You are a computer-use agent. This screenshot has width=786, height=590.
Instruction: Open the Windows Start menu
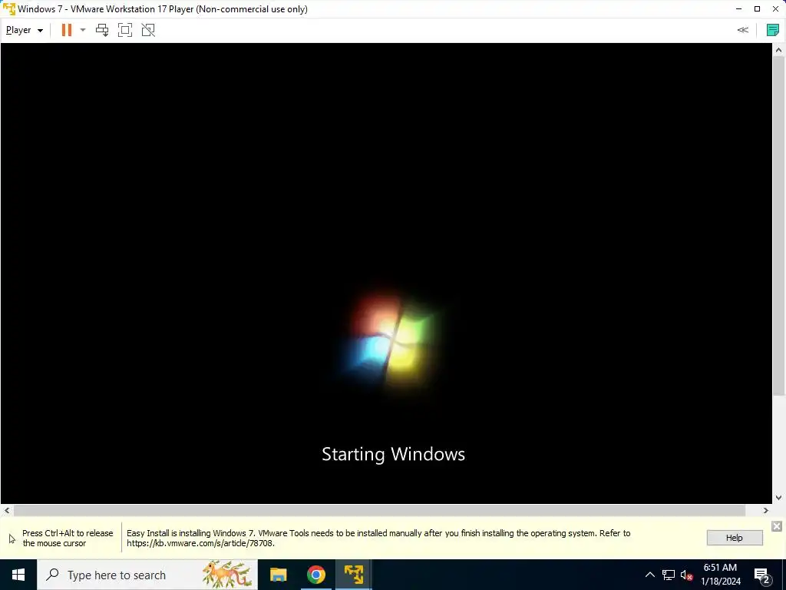click(18, 575)
